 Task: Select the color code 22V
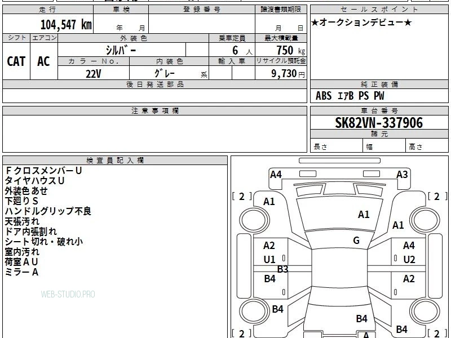pyautogui.click(x=94, y=74)
